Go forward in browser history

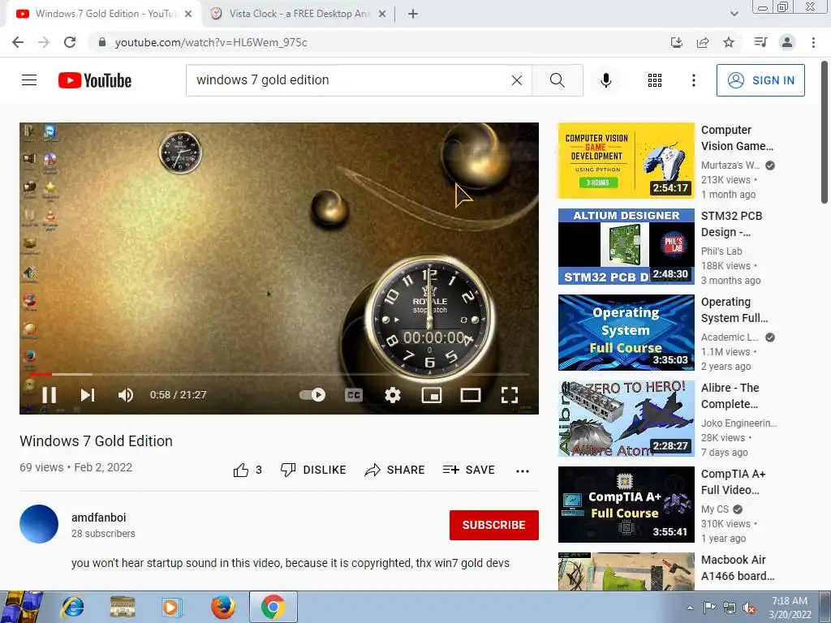click(x=44, y=42)
